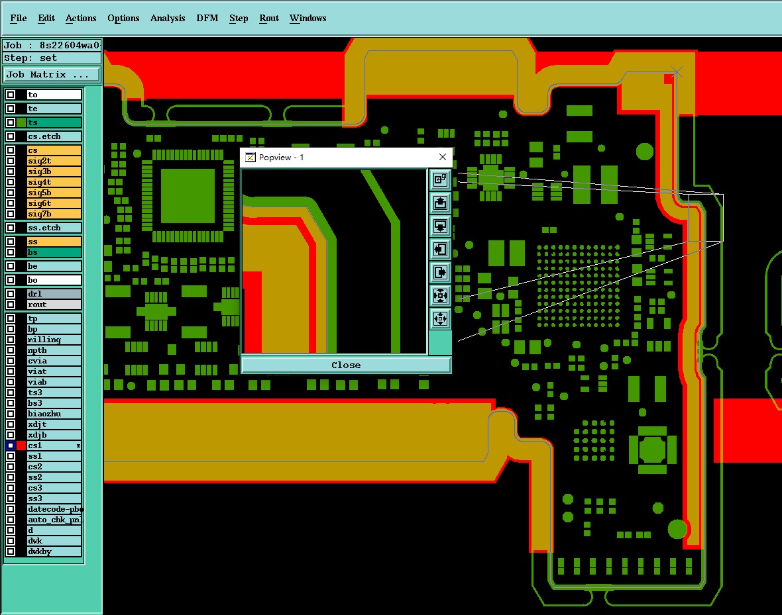Toggle the checkbox for layer rout
782x615 pixels.
11,304
